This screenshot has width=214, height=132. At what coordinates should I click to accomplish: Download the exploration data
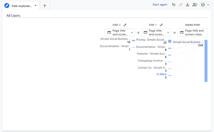[188, 5]
